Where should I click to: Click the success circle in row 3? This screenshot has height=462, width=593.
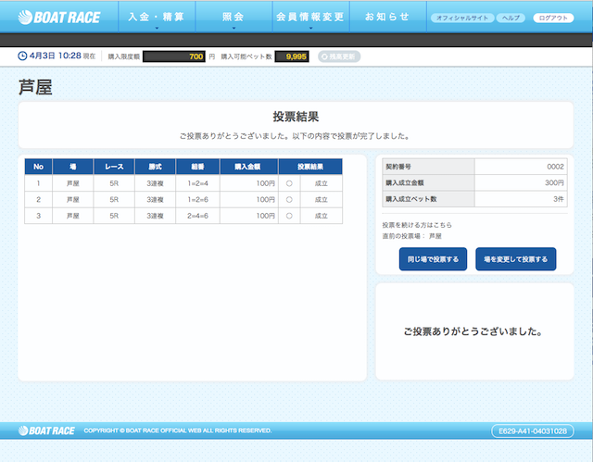coord(289,215)
